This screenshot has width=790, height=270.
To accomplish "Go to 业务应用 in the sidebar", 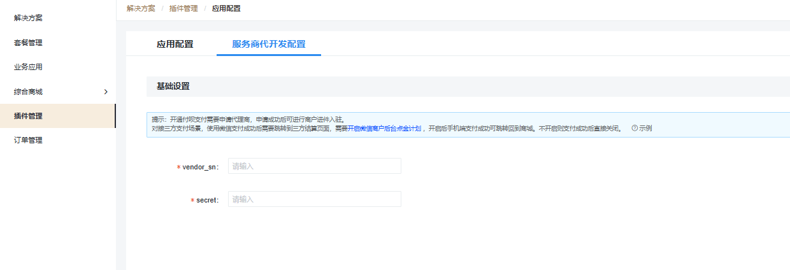I will [28, 67].
